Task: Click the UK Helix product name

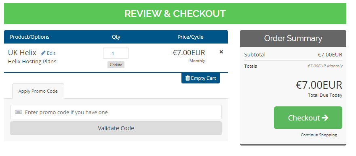Action: (22, 53)
